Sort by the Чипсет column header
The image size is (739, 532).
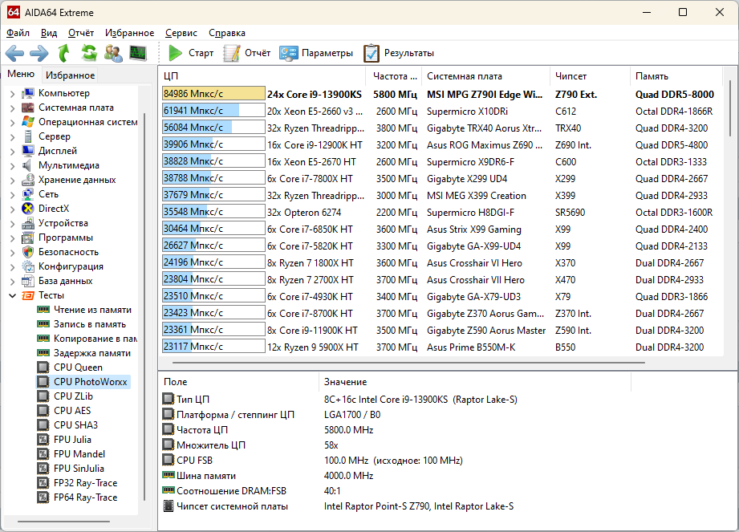[x=590, y=76]
